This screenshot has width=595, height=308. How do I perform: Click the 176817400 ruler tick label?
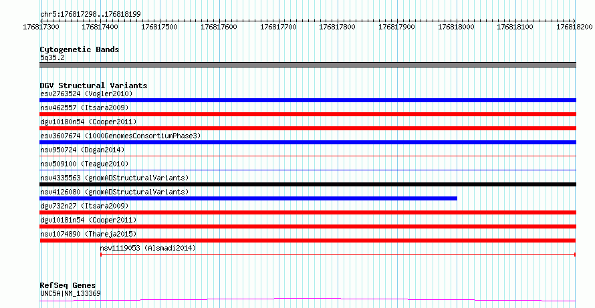tap(100, 27)
